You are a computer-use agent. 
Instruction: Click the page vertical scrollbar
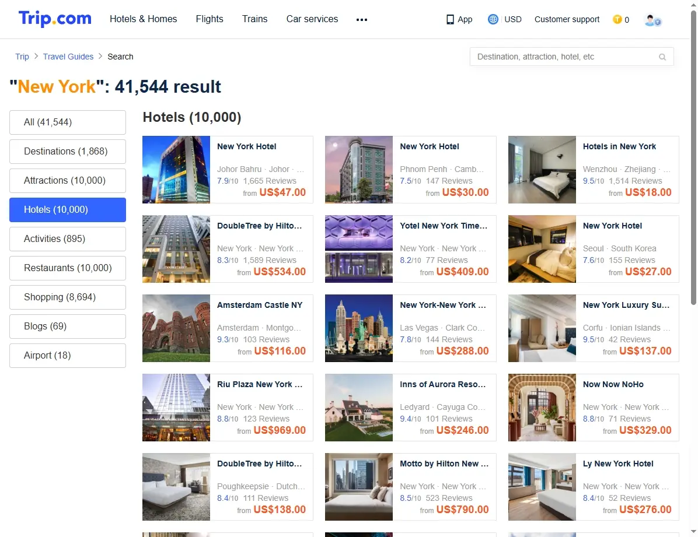(x=693, y=158)
